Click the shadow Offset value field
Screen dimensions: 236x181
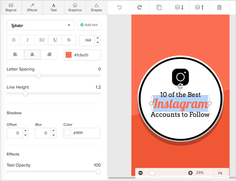15,133
